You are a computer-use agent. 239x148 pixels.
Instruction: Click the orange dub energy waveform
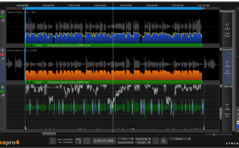tap(114, 75)
